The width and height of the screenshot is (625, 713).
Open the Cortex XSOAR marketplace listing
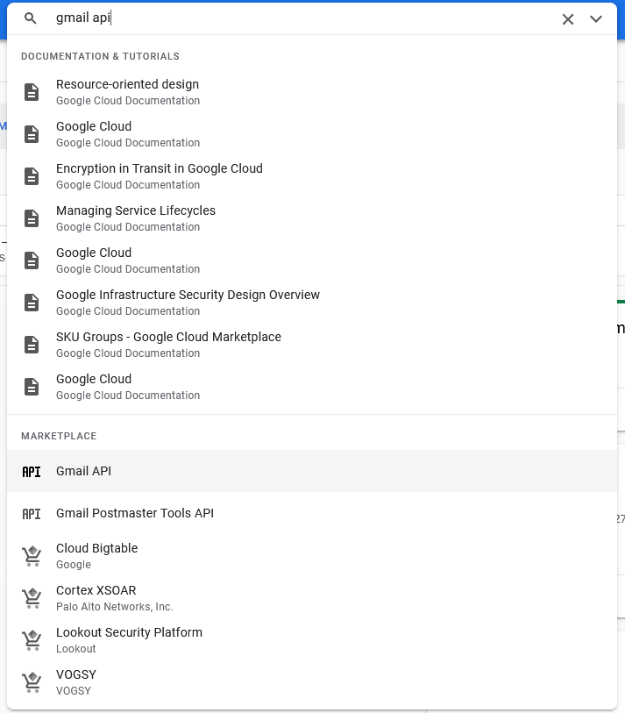96,590
